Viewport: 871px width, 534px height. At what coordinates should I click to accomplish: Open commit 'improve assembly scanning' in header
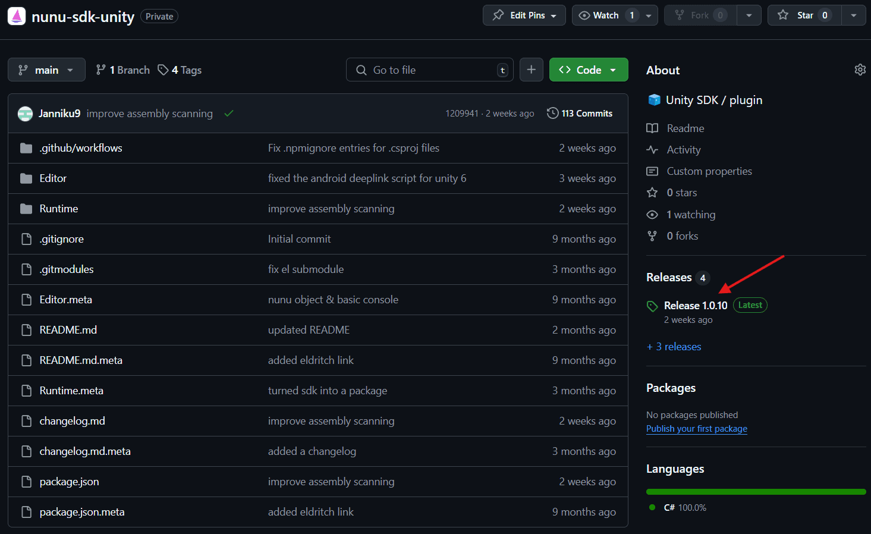tap(149, 114)
